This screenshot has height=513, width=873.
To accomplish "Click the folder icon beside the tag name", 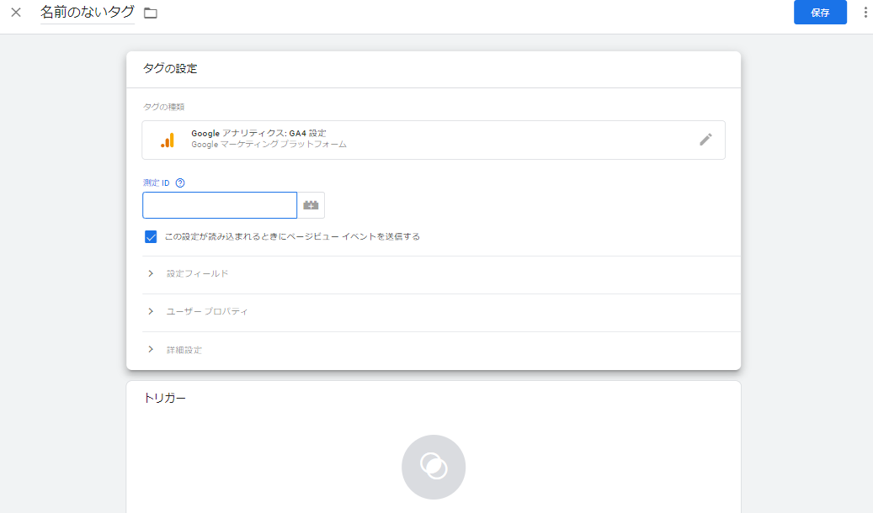I will [151, 13].
